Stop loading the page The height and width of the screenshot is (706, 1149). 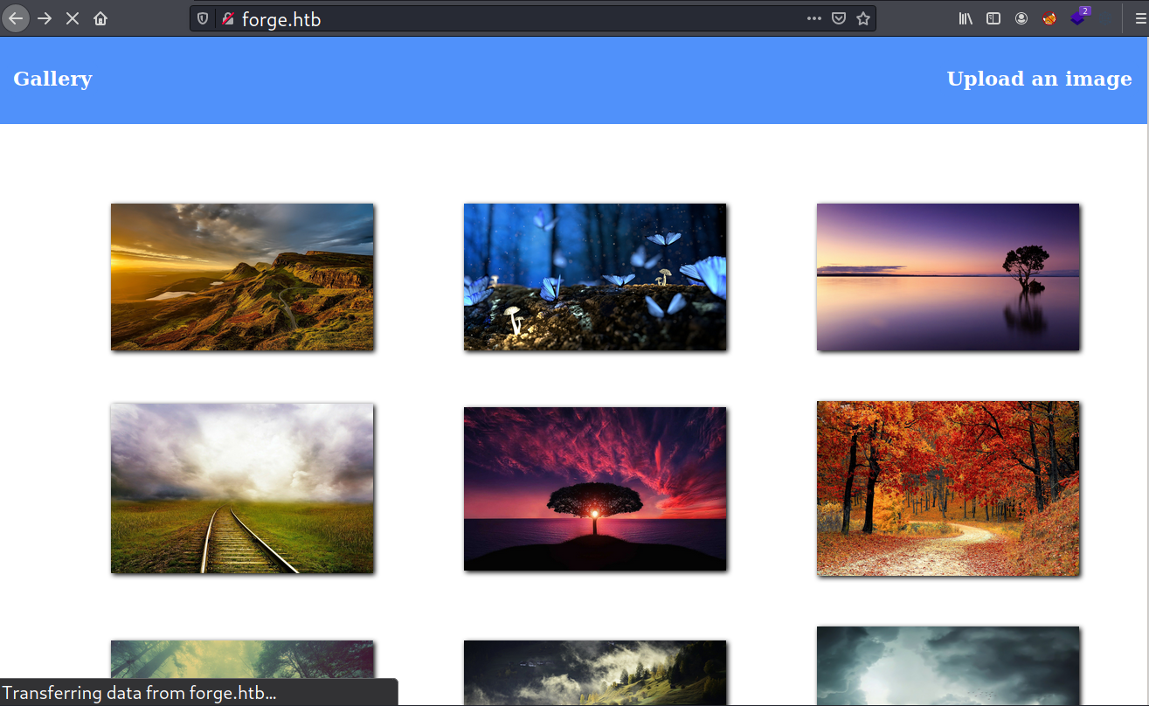tap(73, 18)
